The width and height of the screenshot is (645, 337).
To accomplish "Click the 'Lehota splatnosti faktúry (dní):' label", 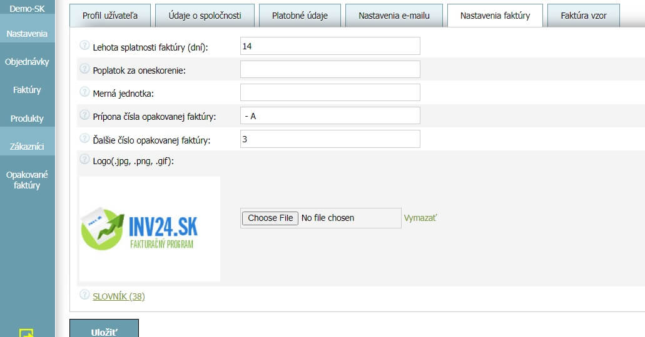I will [151, 47].
